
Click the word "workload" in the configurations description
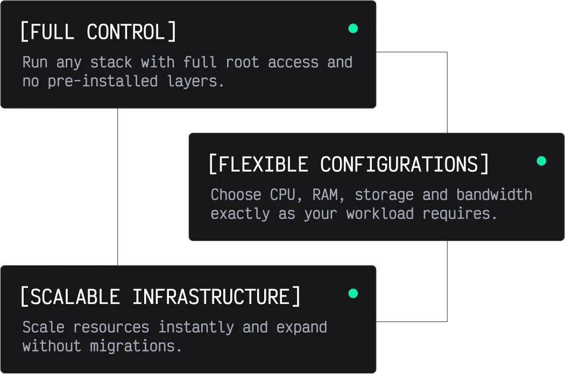(380, 214)
